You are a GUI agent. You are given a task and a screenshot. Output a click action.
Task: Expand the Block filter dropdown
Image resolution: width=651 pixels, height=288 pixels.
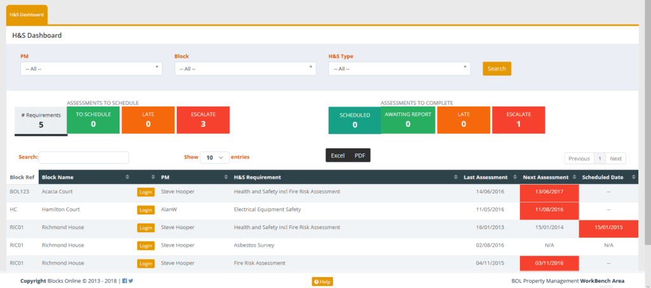point(245,69)
